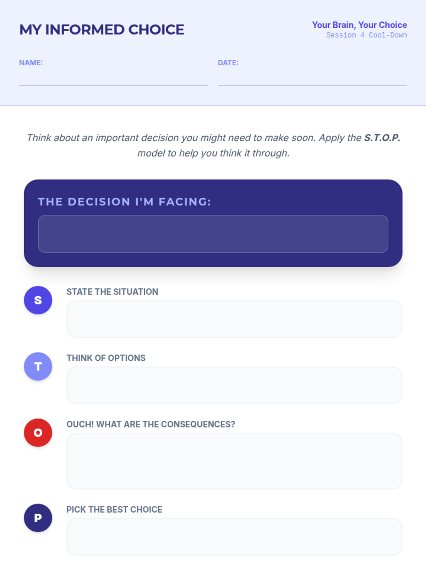The height and width of the screenshot is (568, 426).
Task: Click the State the Situation label
Action: tap(112, 292)
